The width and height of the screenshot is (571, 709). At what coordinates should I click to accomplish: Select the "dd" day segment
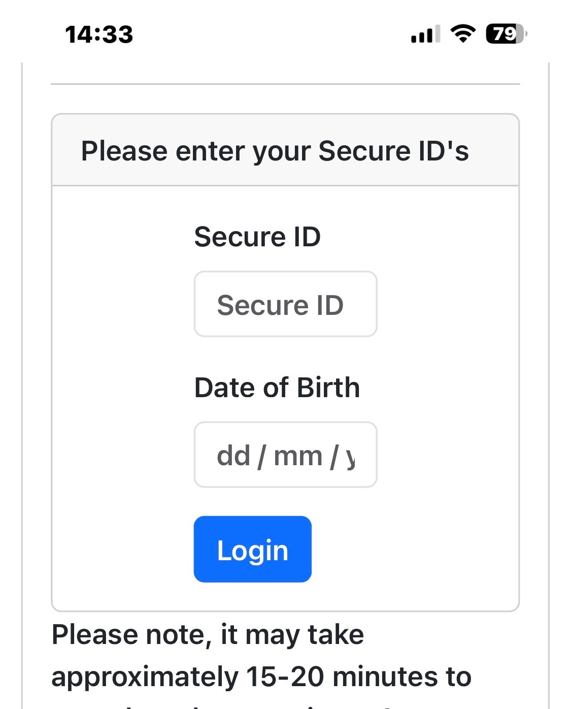[x=233, y=456]
